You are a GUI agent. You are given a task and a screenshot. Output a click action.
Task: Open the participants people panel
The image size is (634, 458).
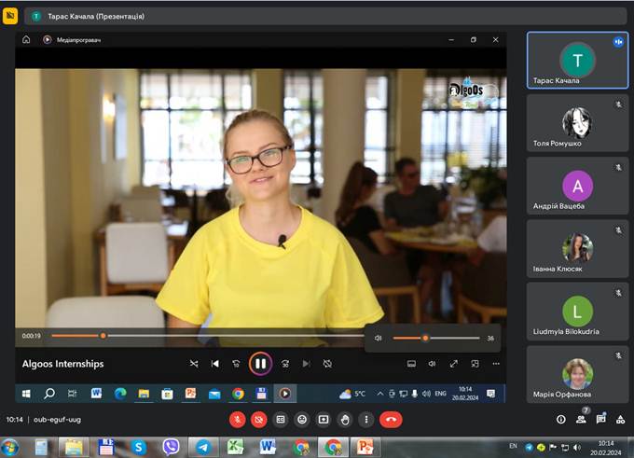click(x=581, y=420)
